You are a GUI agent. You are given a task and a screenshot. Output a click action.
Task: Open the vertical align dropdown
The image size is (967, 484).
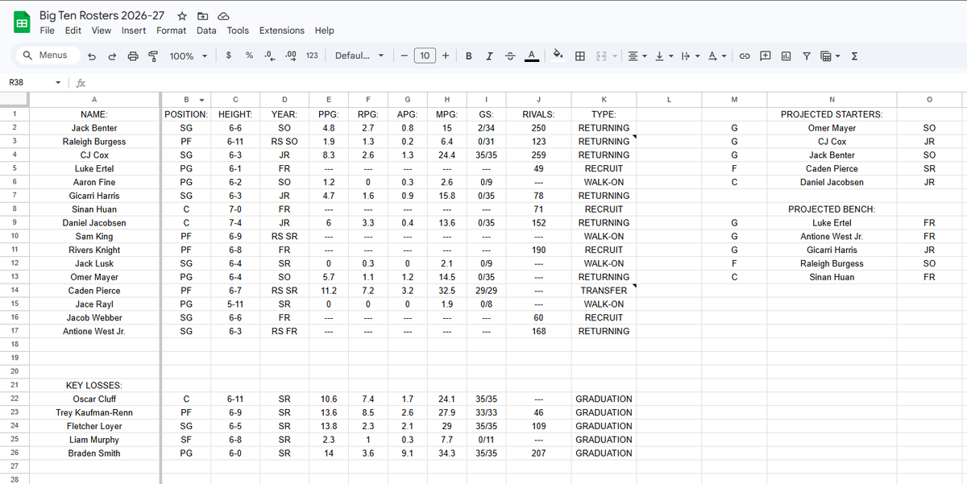tap(663, 56)
